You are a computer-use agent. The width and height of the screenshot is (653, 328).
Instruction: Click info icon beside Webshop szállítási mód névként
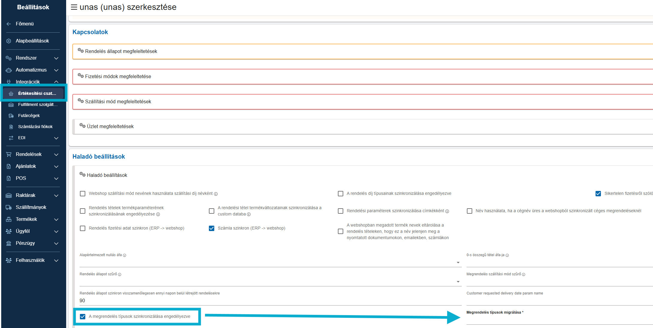(x=216, y=194)
